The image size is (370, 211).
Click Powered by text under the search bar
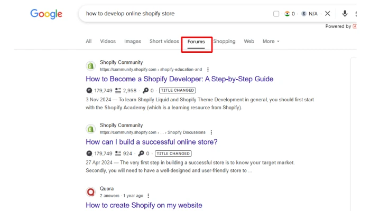(338, 26)
